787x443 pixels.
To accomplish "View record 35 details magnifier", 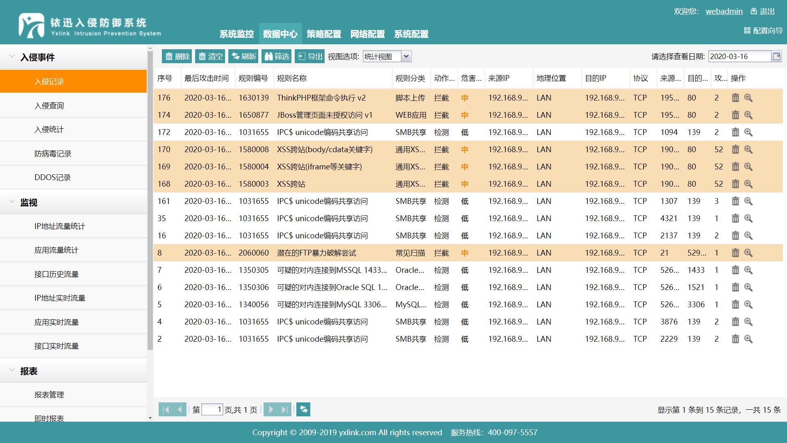I will 748,218.
